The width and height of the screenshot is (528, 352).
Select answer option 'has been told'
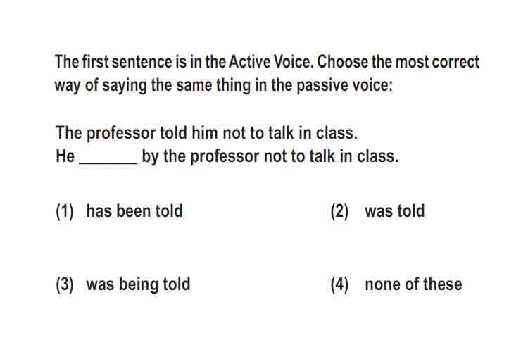pyautogui.click(x=134, y=211)
